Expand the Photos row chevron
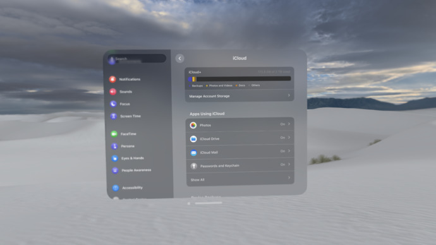The height and width of the screenshot is (245, 436). click(x=289, y=124)
